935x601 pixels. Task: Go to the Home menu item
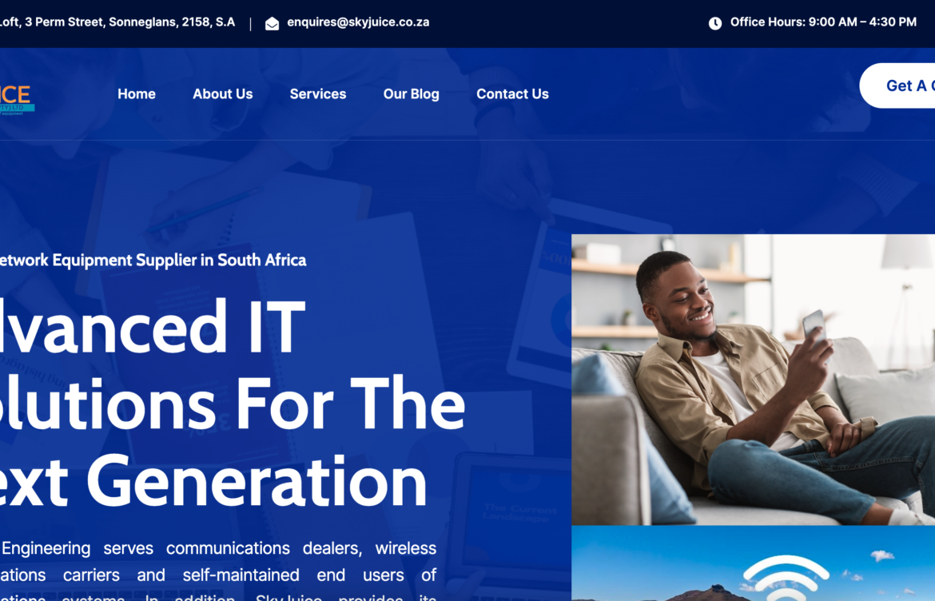tap(137, 94)
